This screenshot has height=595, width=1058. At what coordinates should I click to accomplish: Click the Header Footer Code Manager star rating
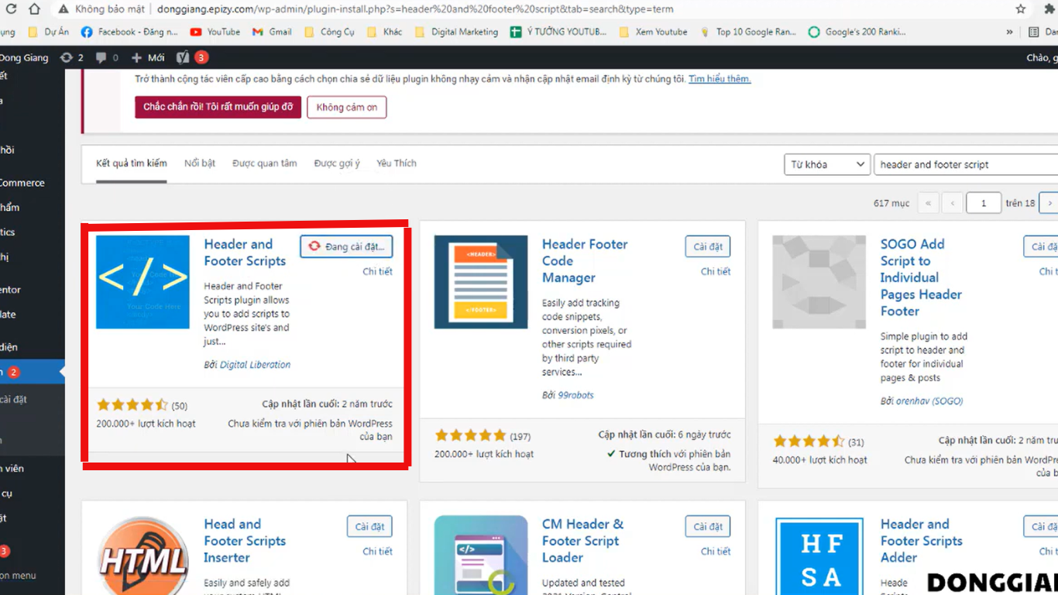coord(470,435)
